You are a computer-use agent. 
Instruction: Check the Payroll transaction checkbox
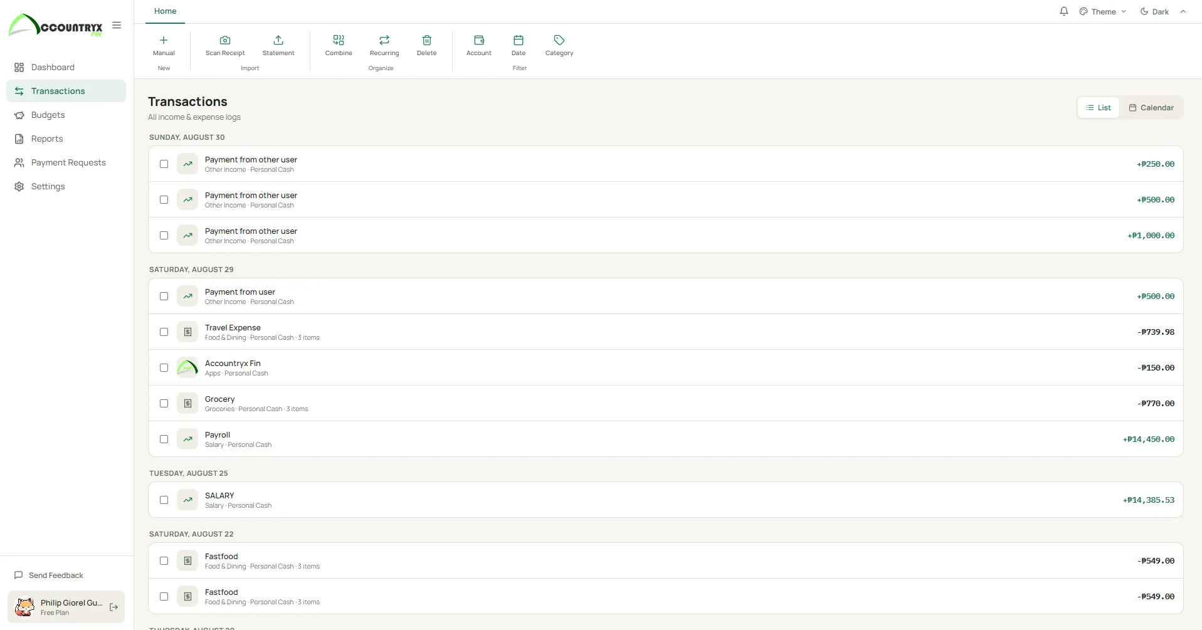tap(164, 439)
